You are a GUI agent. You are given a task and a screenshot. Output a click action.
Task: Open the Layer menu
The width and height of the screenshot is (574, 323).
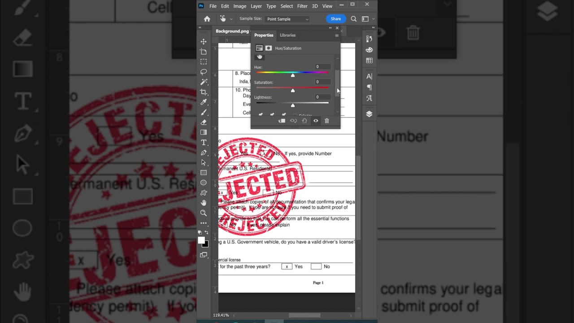(256, 6)
